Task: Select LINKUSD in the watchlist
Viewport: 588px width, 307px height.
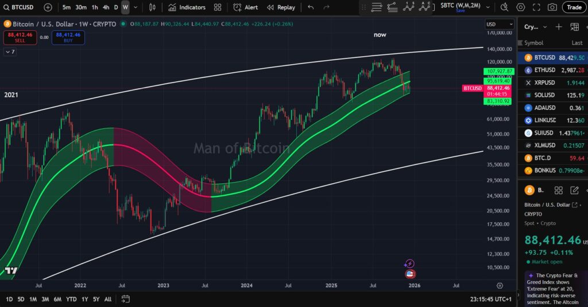Action: [x=553, y=120]
